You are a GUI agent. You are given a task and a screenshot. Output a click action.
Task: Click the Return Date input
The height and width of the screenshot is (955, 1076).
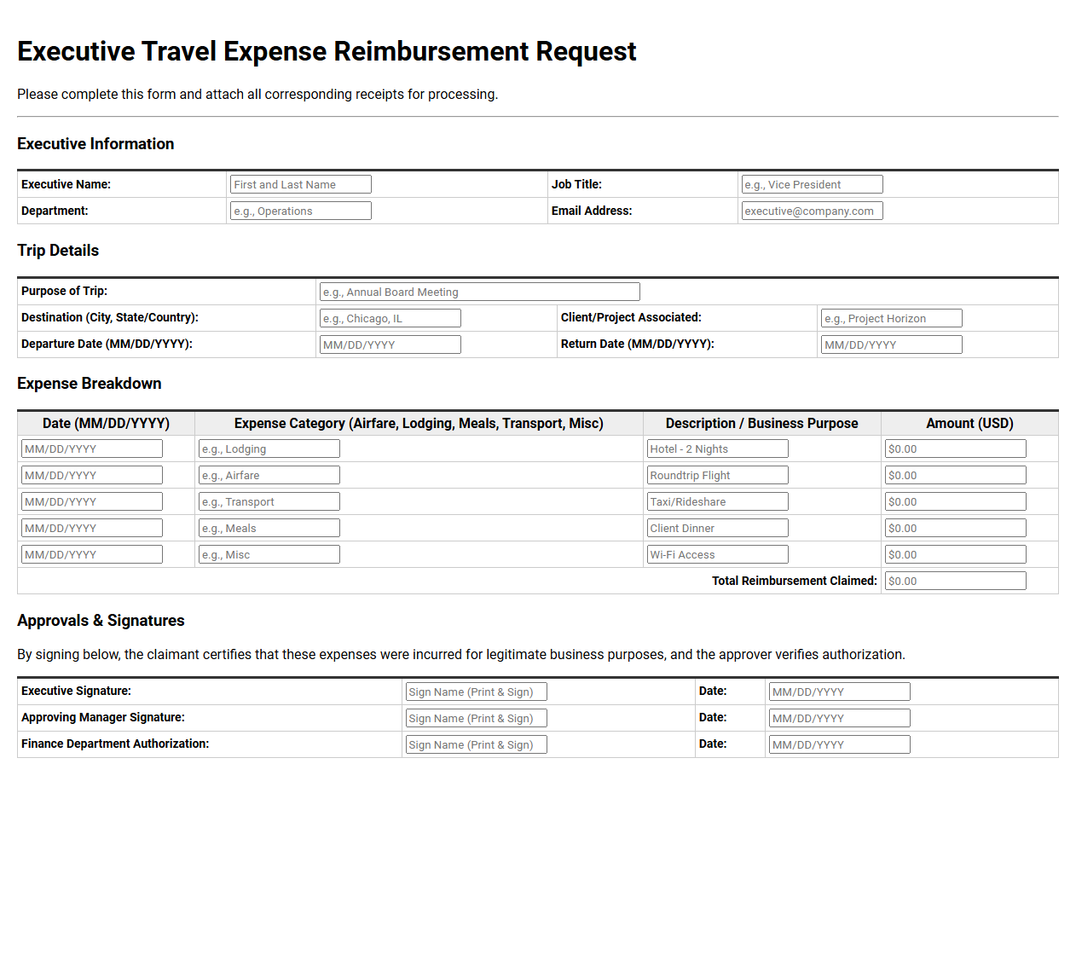click(x=892, y=344)
